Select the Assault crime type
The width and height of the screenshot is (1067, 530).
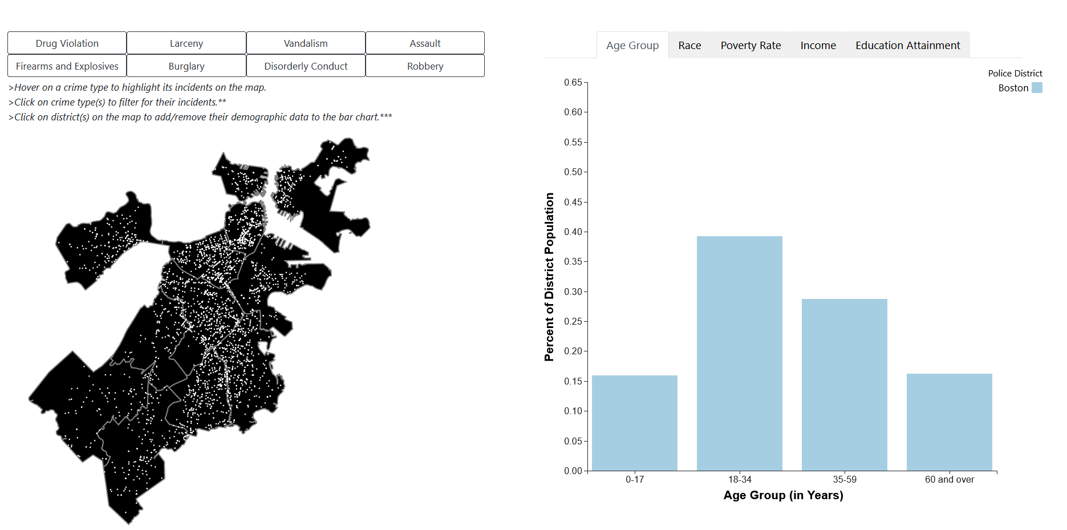(425, 43)
